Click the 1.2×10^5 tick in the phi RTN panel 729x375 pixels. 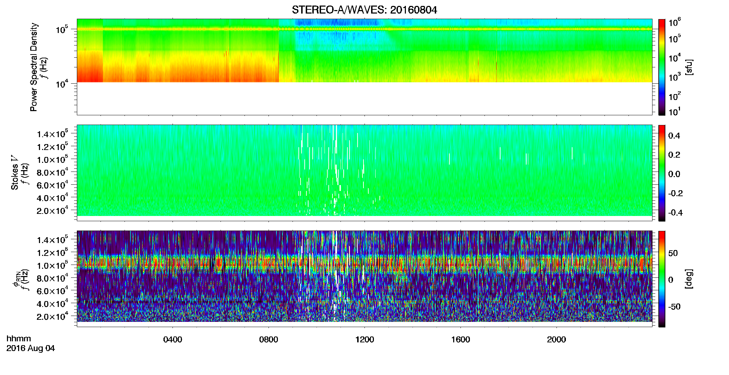pos(52,253)
